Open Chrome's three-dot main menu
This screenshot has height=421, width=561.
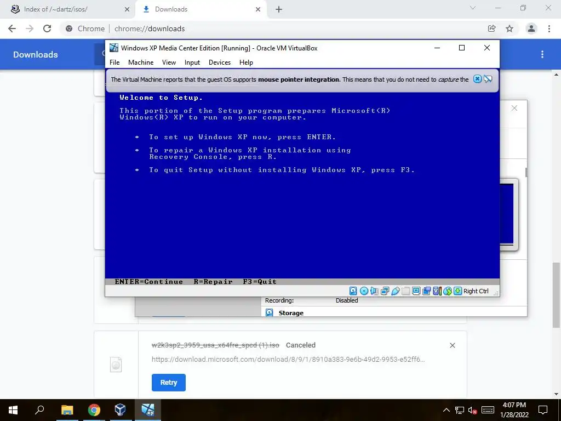pyautogui.click(x=549, y=29)
